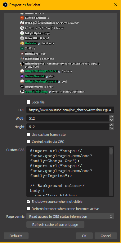Click the 'p chan' chat message
This screenshot has width=121, height=243.
click(49, 87)
